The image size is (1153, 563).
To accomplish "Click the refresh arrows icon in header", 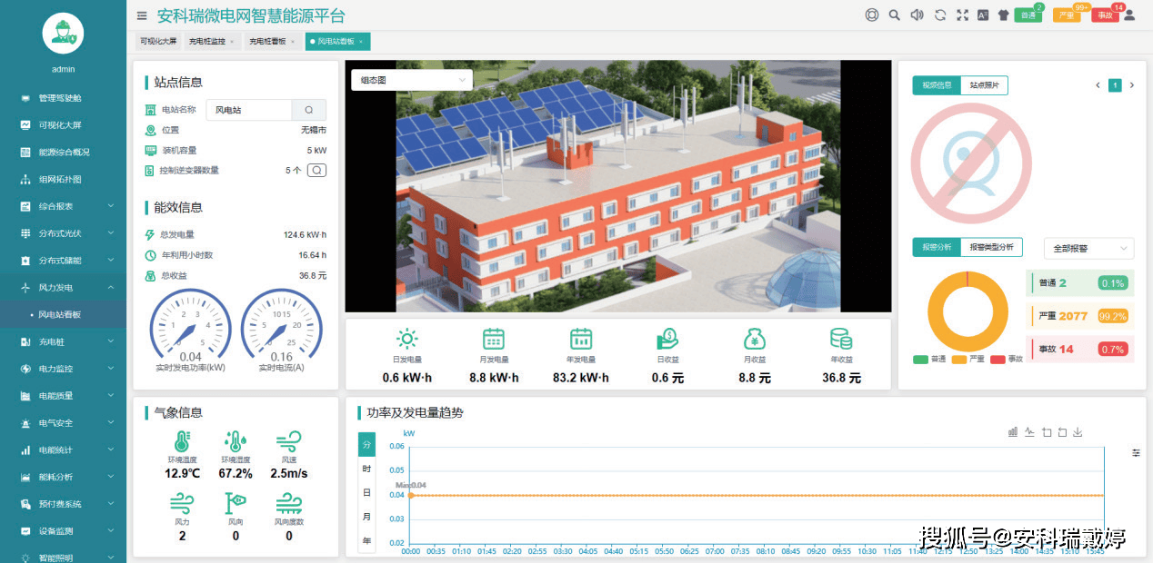I will [x=939, y=15].
